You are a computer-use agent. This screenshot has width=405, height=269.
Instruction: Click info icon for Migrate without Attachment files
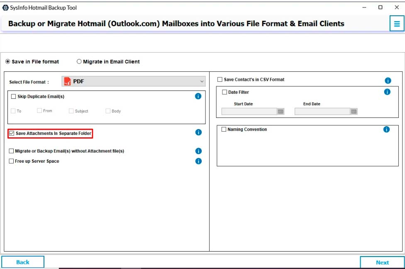point(198,151)
